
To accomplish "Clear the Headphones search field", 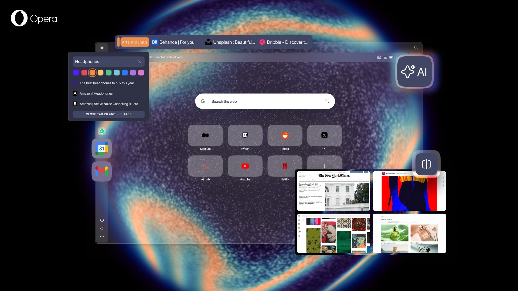I will pyautogui.click(x=140, y=61).
